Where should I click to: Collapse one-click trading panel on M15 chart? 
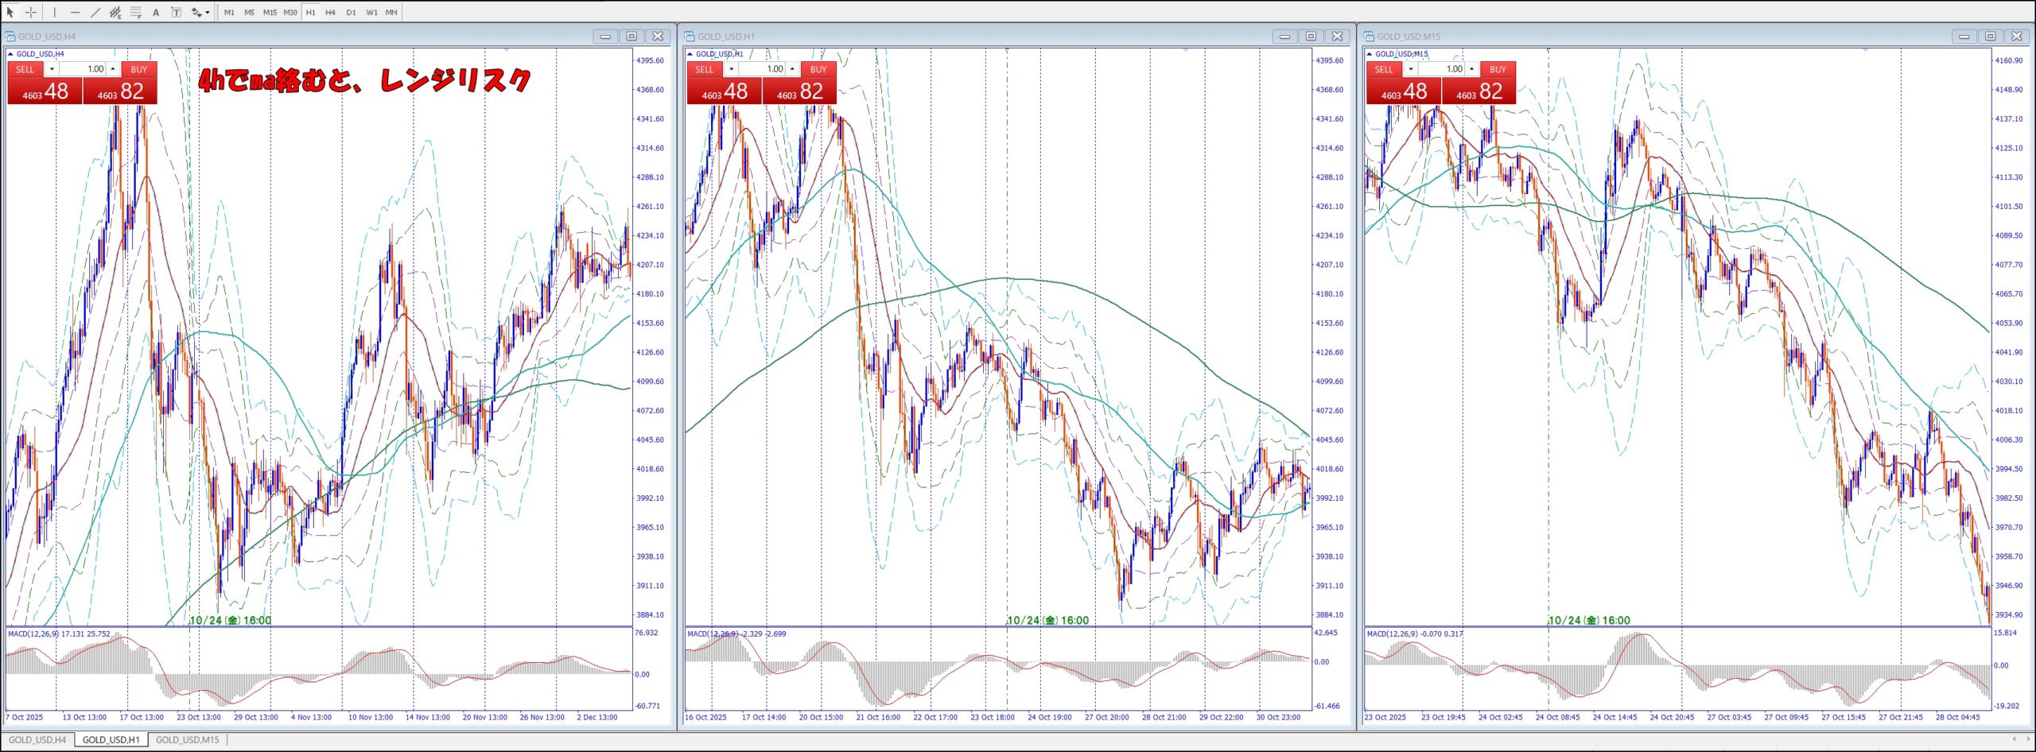point(1370,54)
